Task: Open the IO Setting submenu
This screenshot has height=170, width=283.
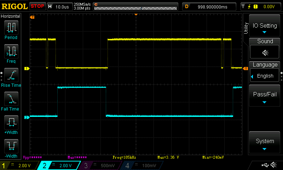Action: tap(265, 25)
